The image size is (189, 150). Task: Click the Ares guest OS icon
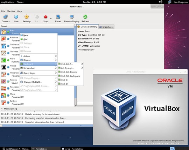[3, 32]
